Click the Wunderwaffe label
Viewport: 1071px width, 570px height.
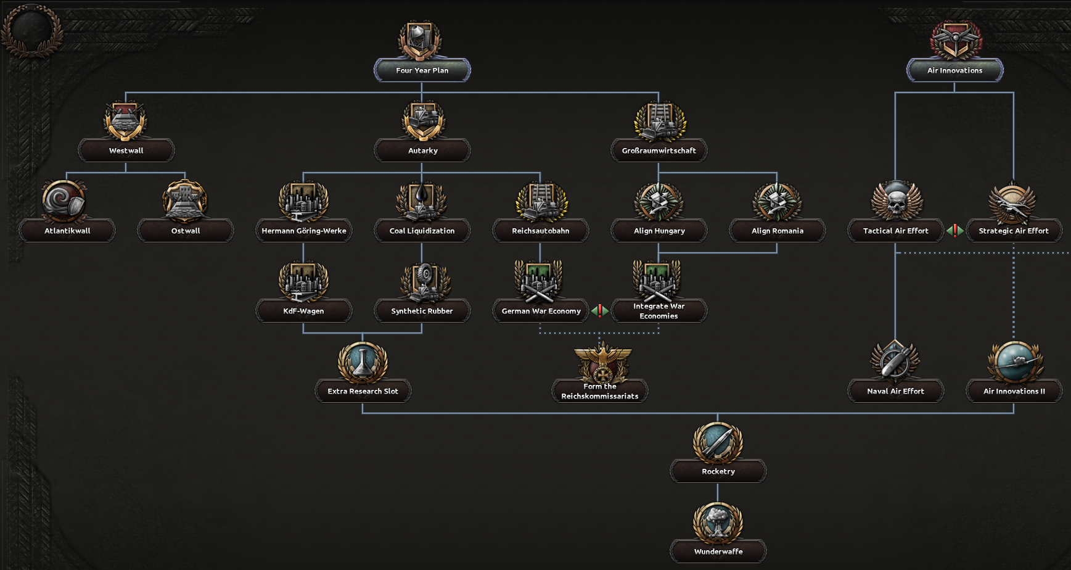718,551
